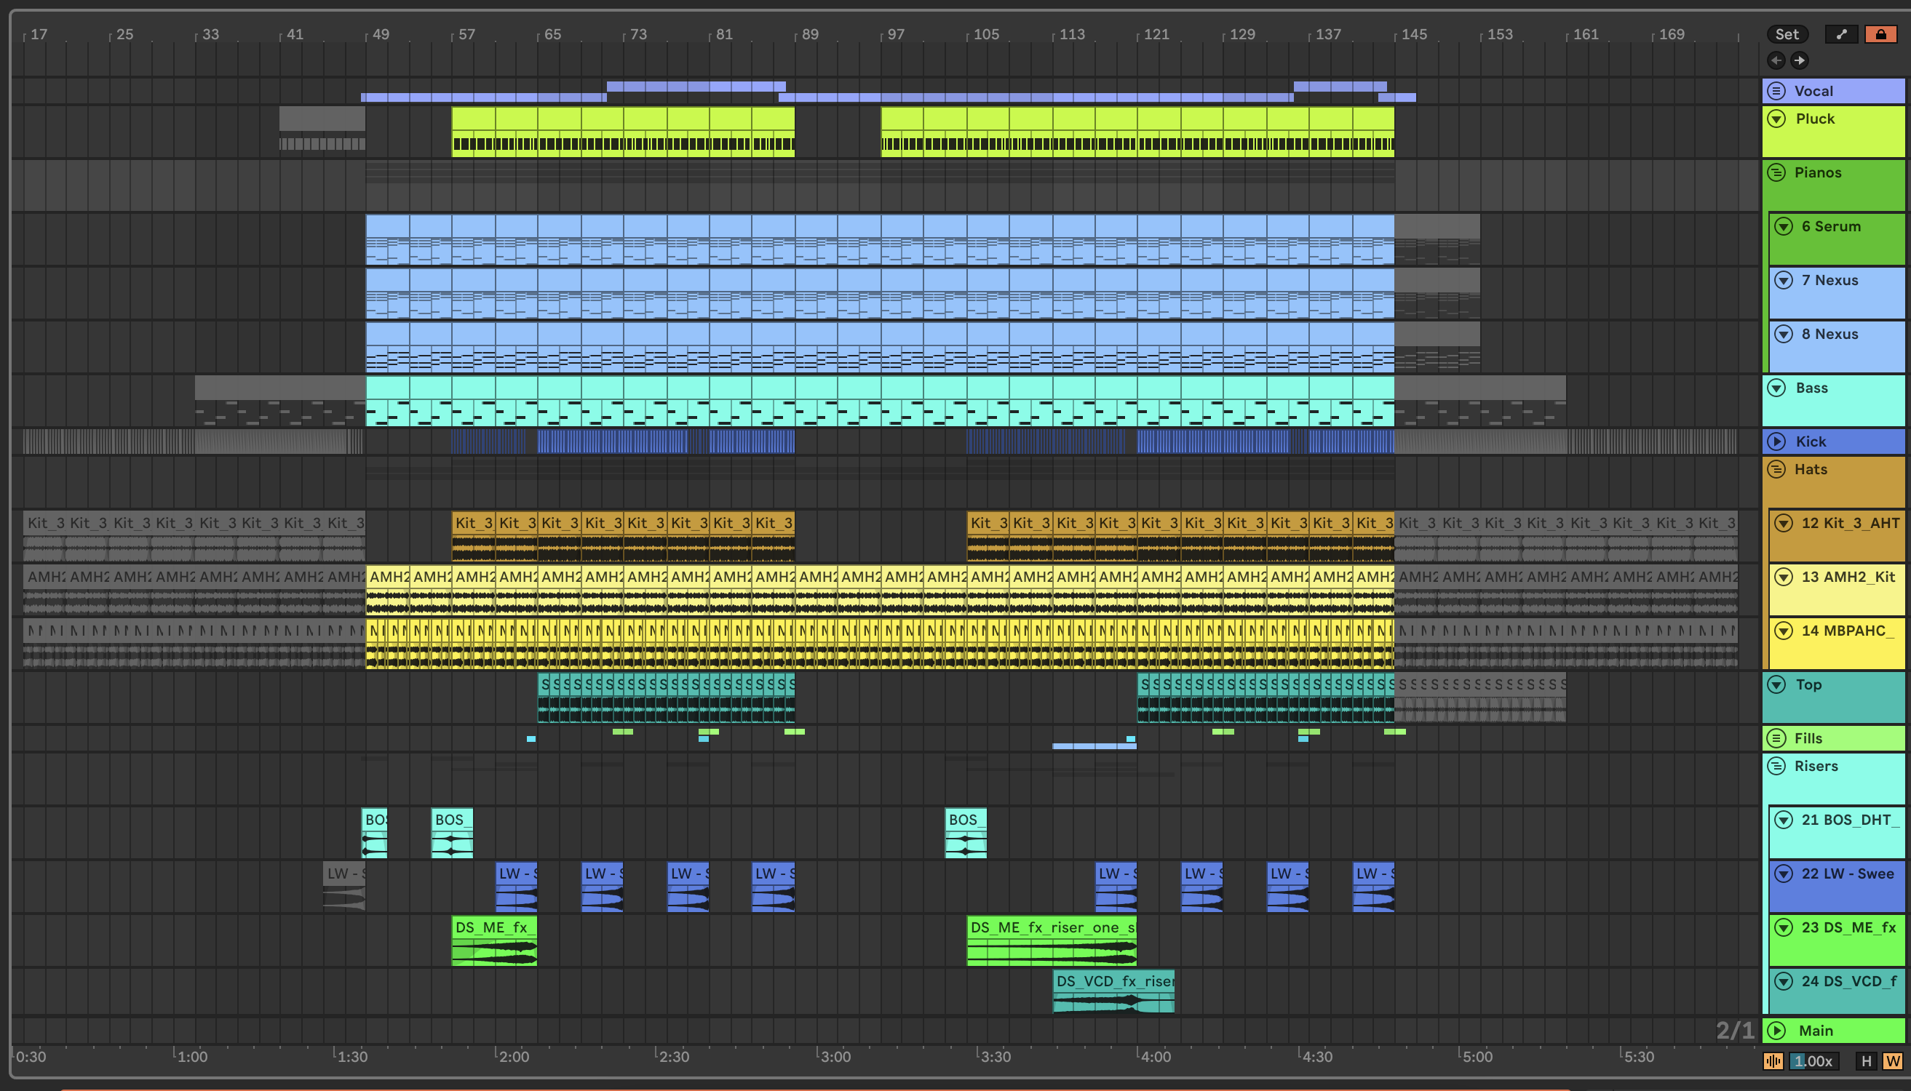The height and width of the screenshot is (1091, 1911).
Task: Collapse the Bass track
Action: click(1776, 388)
